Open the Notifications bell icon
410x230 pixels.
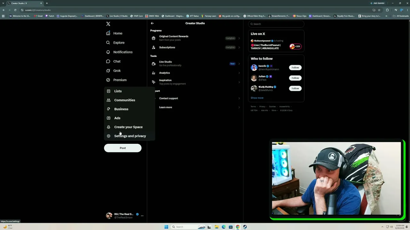click(x=108, y=52)
